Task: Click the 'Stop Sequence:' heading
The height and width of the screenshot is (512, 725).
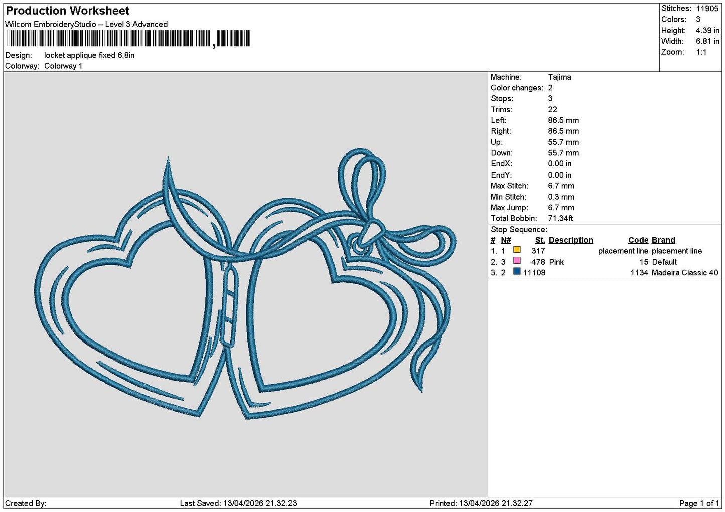Action: click(519, 229)
